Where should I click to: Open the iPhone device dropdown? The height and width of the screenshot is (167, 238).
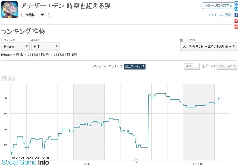pyautogui.click(x=16, y=47)
